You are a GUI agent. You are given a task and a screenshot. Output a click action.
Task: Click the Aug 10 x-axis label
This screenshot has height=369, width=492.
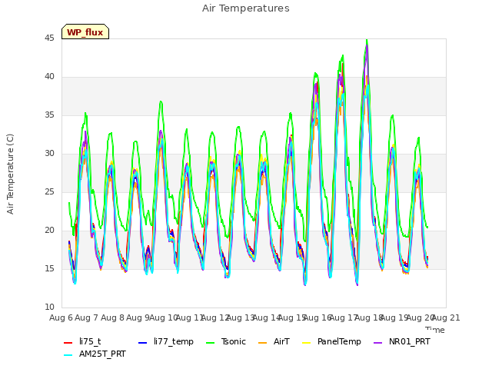[164, 318]
